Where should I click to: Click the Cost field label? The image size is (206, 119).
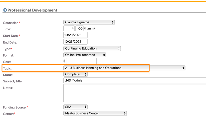click(7, 62)
